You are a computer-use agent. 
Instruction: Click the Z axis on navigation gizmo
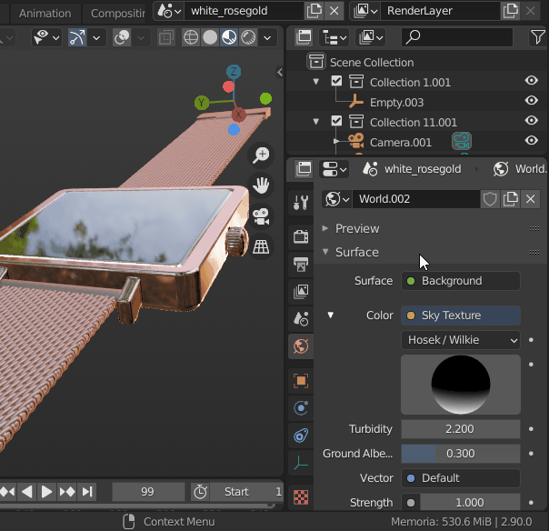tap(234, 72)
